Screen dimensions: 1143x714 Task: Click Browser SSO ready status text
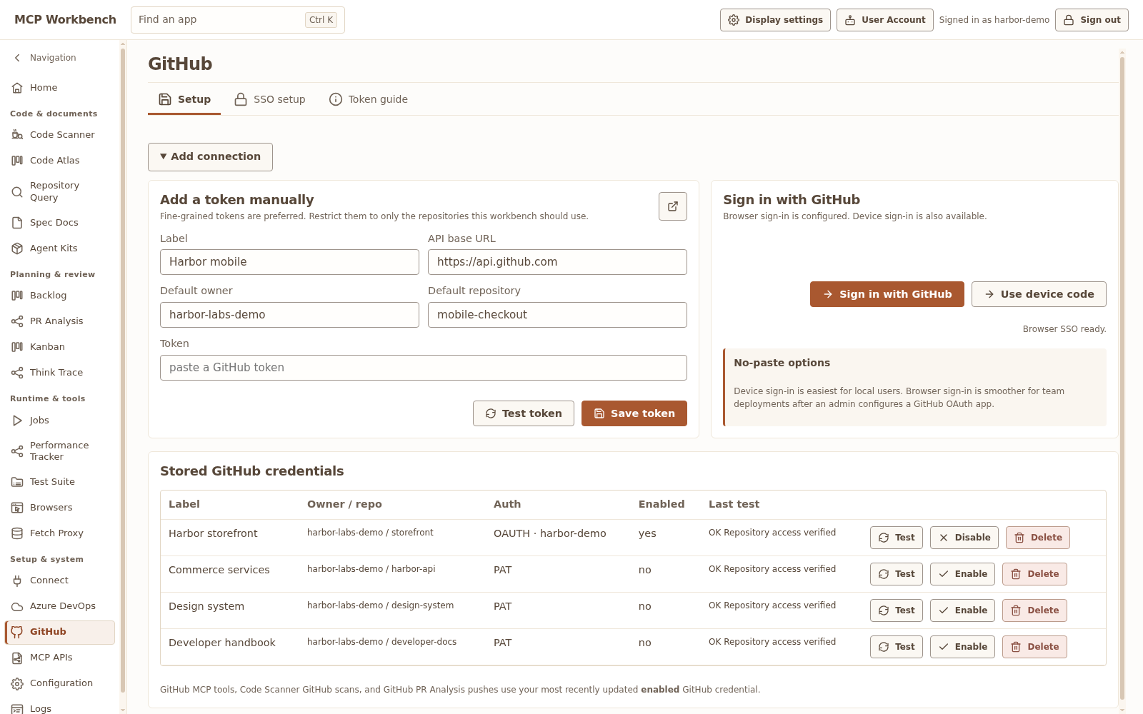coord(1064,329)
